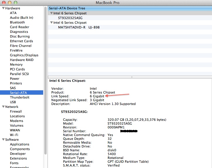Select Extensions under Software
Viewport: 212px width, 168px height.
18,158
